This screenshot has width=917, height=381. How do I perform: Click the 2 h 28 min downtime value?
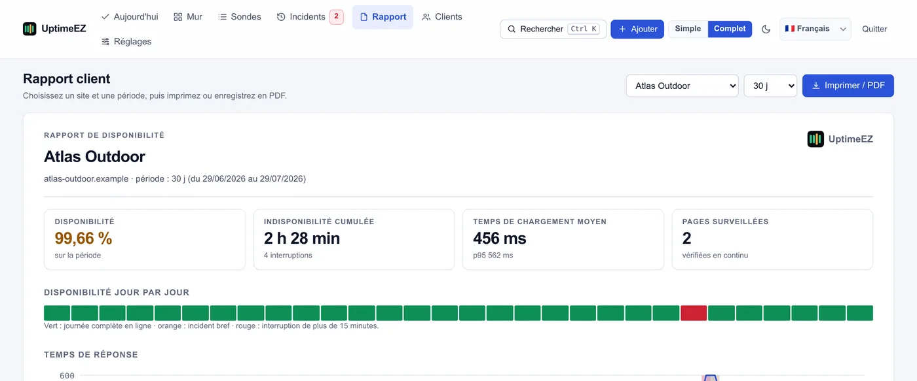click(x=302, y=239)
